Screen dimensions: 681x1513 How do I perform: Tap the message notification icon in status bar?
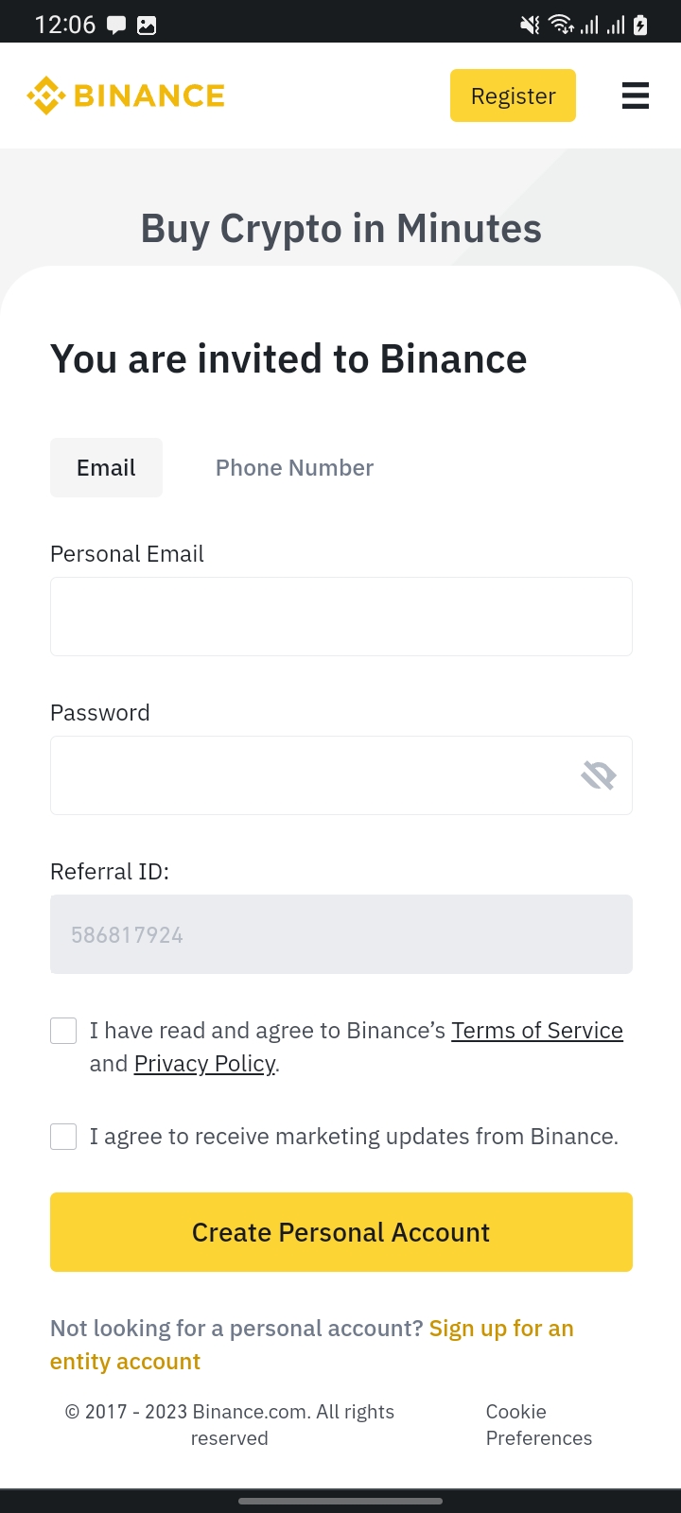[116, 26]
